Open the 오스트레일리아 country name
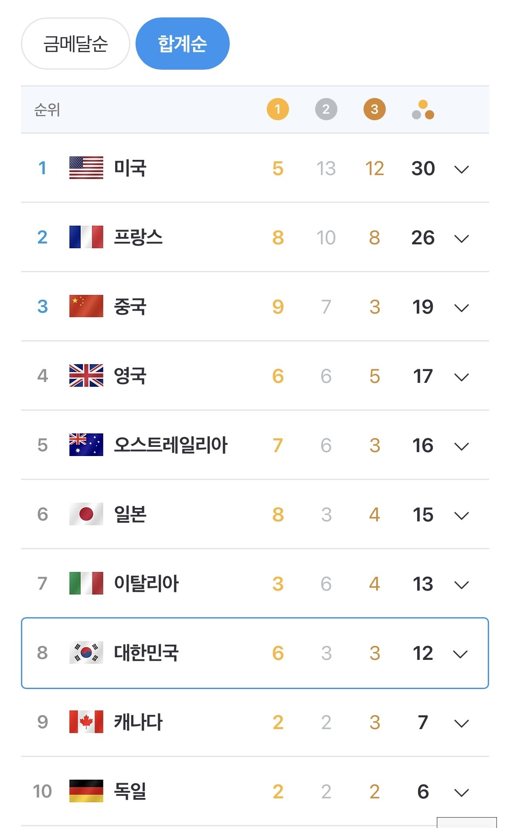 (x=170, y=445)
